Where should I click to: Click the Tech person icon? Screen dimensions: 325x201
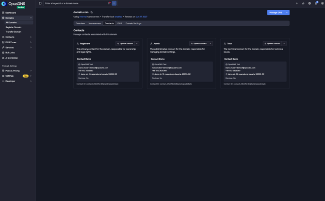pyautogui.click(x=225, y=44)
